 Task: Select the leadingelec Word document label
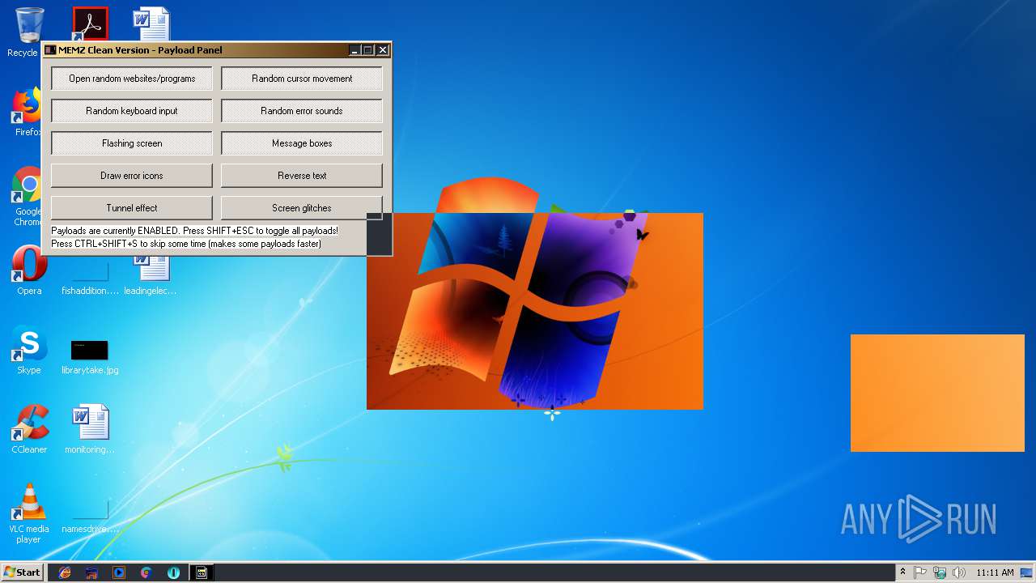[151, 291]
